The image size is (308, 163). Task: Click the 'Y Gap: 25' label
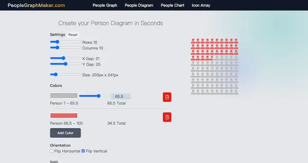92,64
